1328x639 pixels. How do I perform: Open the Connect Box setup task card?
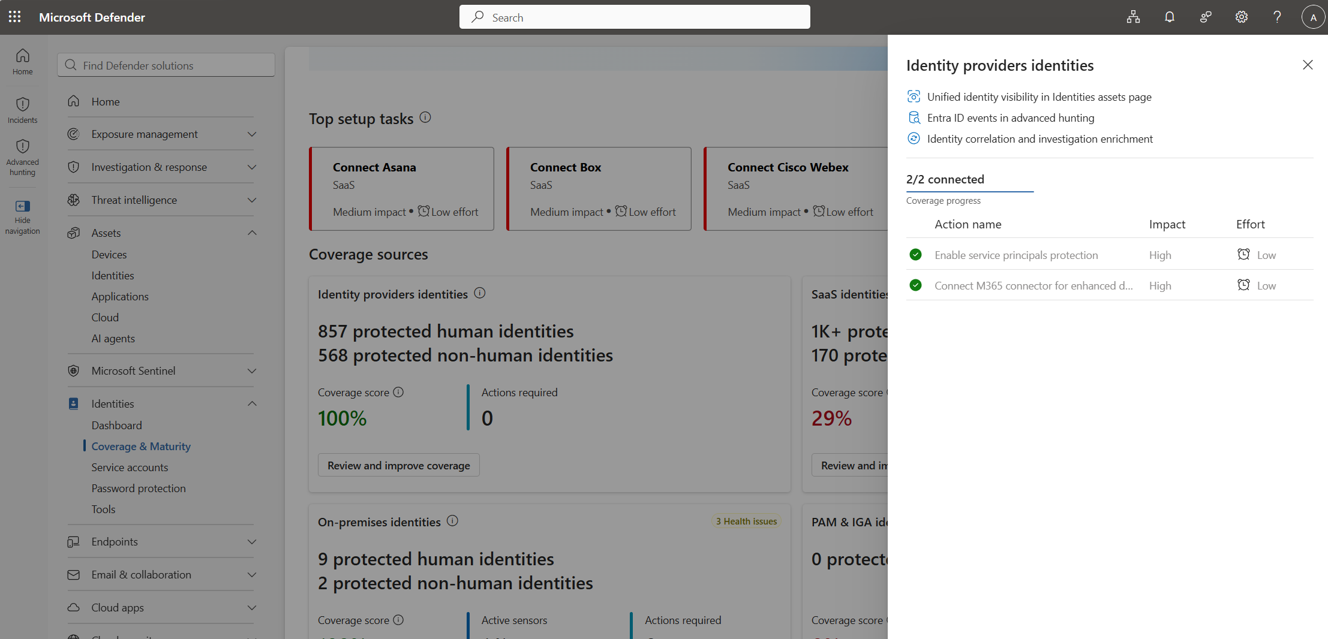599,189
